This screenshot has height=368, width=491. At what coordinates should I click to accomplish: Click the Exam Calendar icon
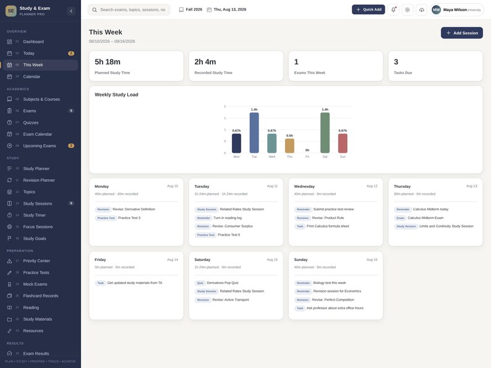[x=9, y=134]
